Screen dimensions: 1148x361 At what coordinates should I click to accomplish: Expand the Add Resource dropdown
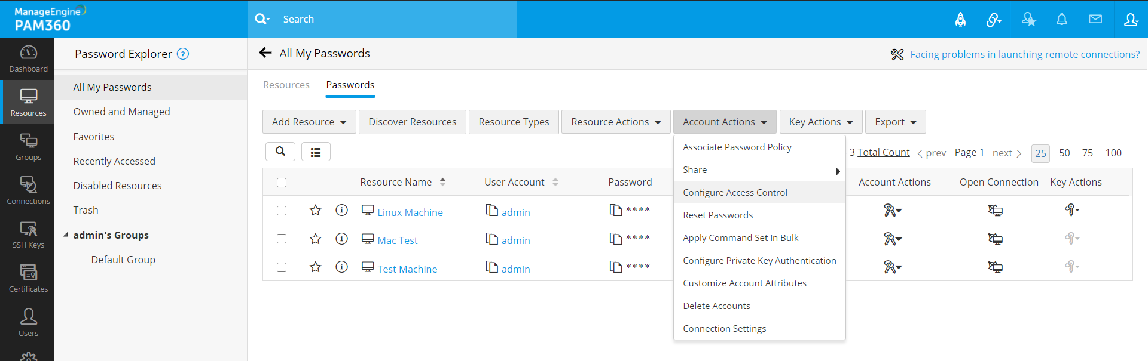pos(309,122)
